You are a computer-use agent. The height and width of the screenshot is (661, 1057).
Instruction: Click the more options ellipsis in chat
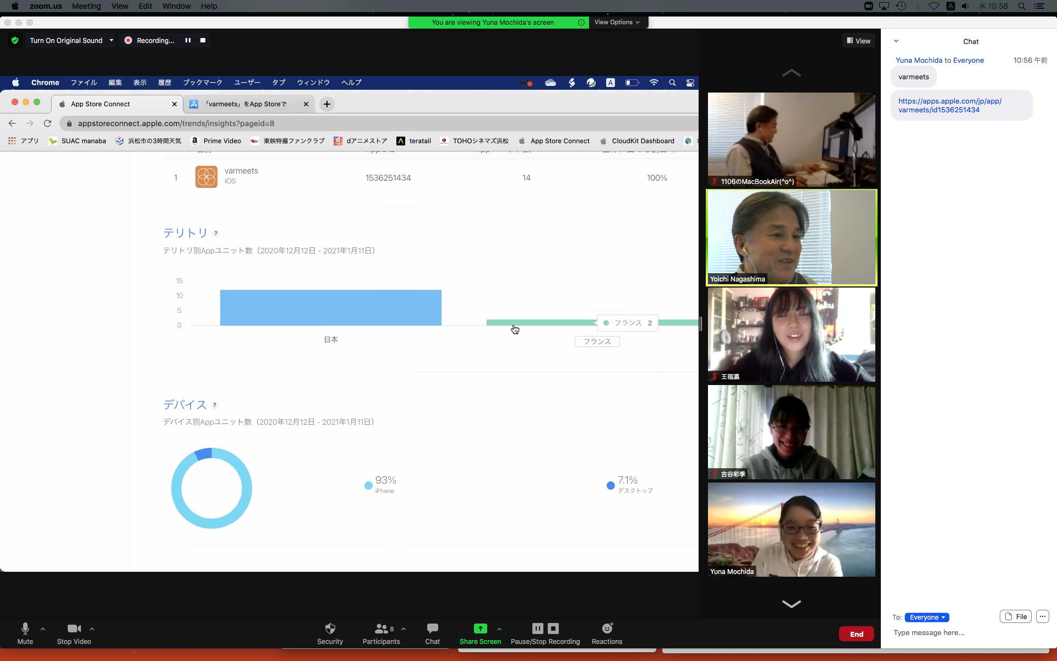(1042, 616)
